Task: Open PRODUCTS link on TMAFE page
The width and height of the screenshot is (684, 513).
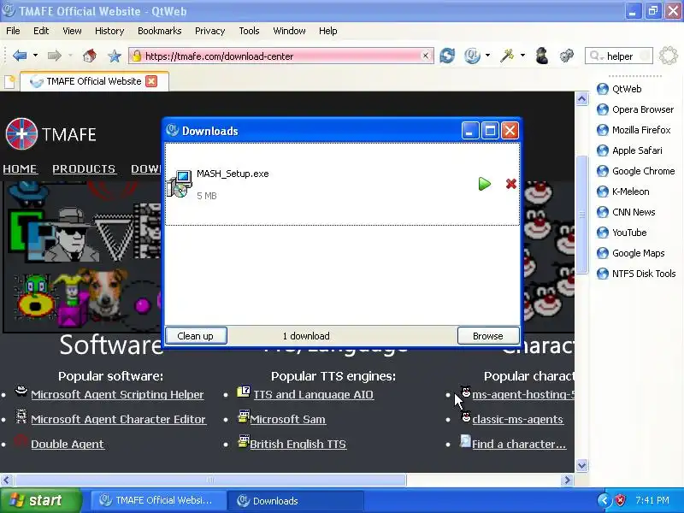Action: (x=84, y=168)
